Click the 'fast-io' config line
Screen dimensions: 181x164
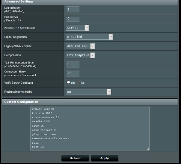click(x=38, y=147)
